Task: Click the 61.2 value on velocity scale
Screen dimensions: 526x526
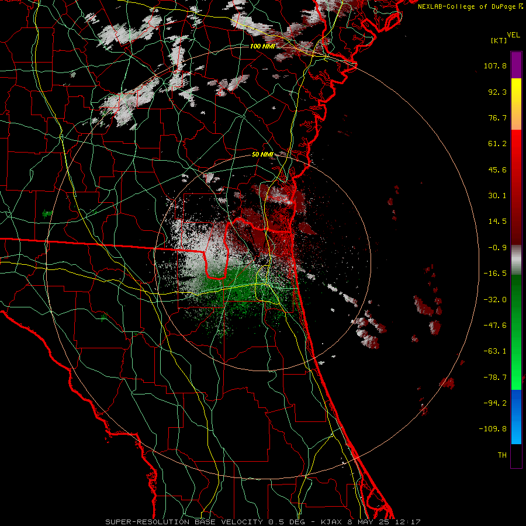Action: tap(497, 144)
